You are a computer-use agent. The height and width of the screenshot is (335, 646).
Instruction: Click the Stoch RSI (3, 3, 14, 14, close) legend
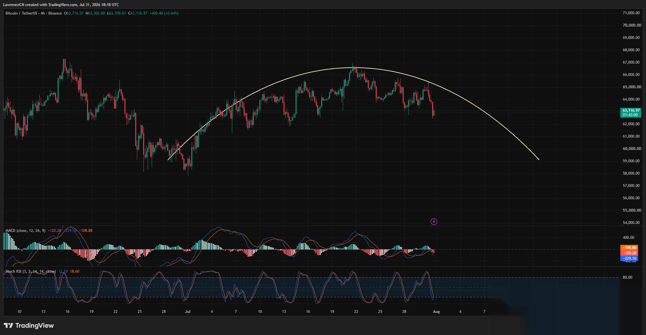point(31,271)
